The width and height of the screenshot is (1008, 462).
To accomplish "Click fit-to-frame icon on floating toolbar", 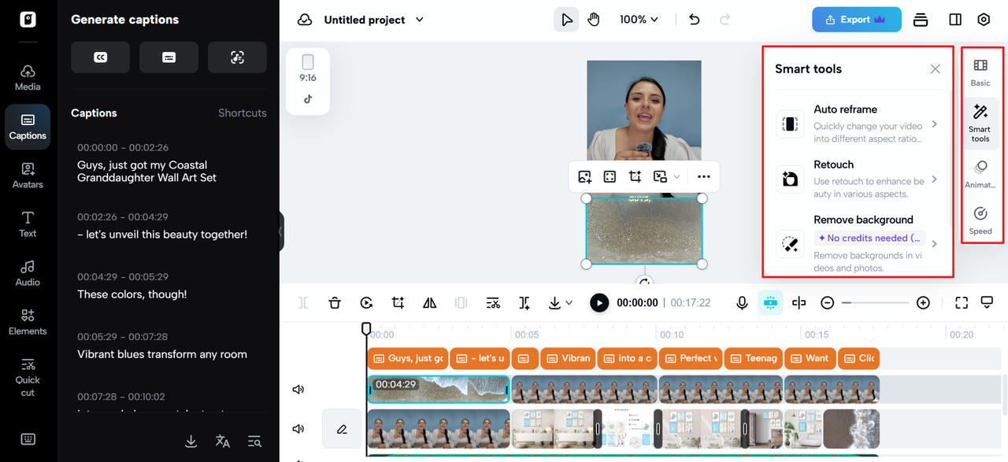I will pyautogui.click(x=610, y=177).
